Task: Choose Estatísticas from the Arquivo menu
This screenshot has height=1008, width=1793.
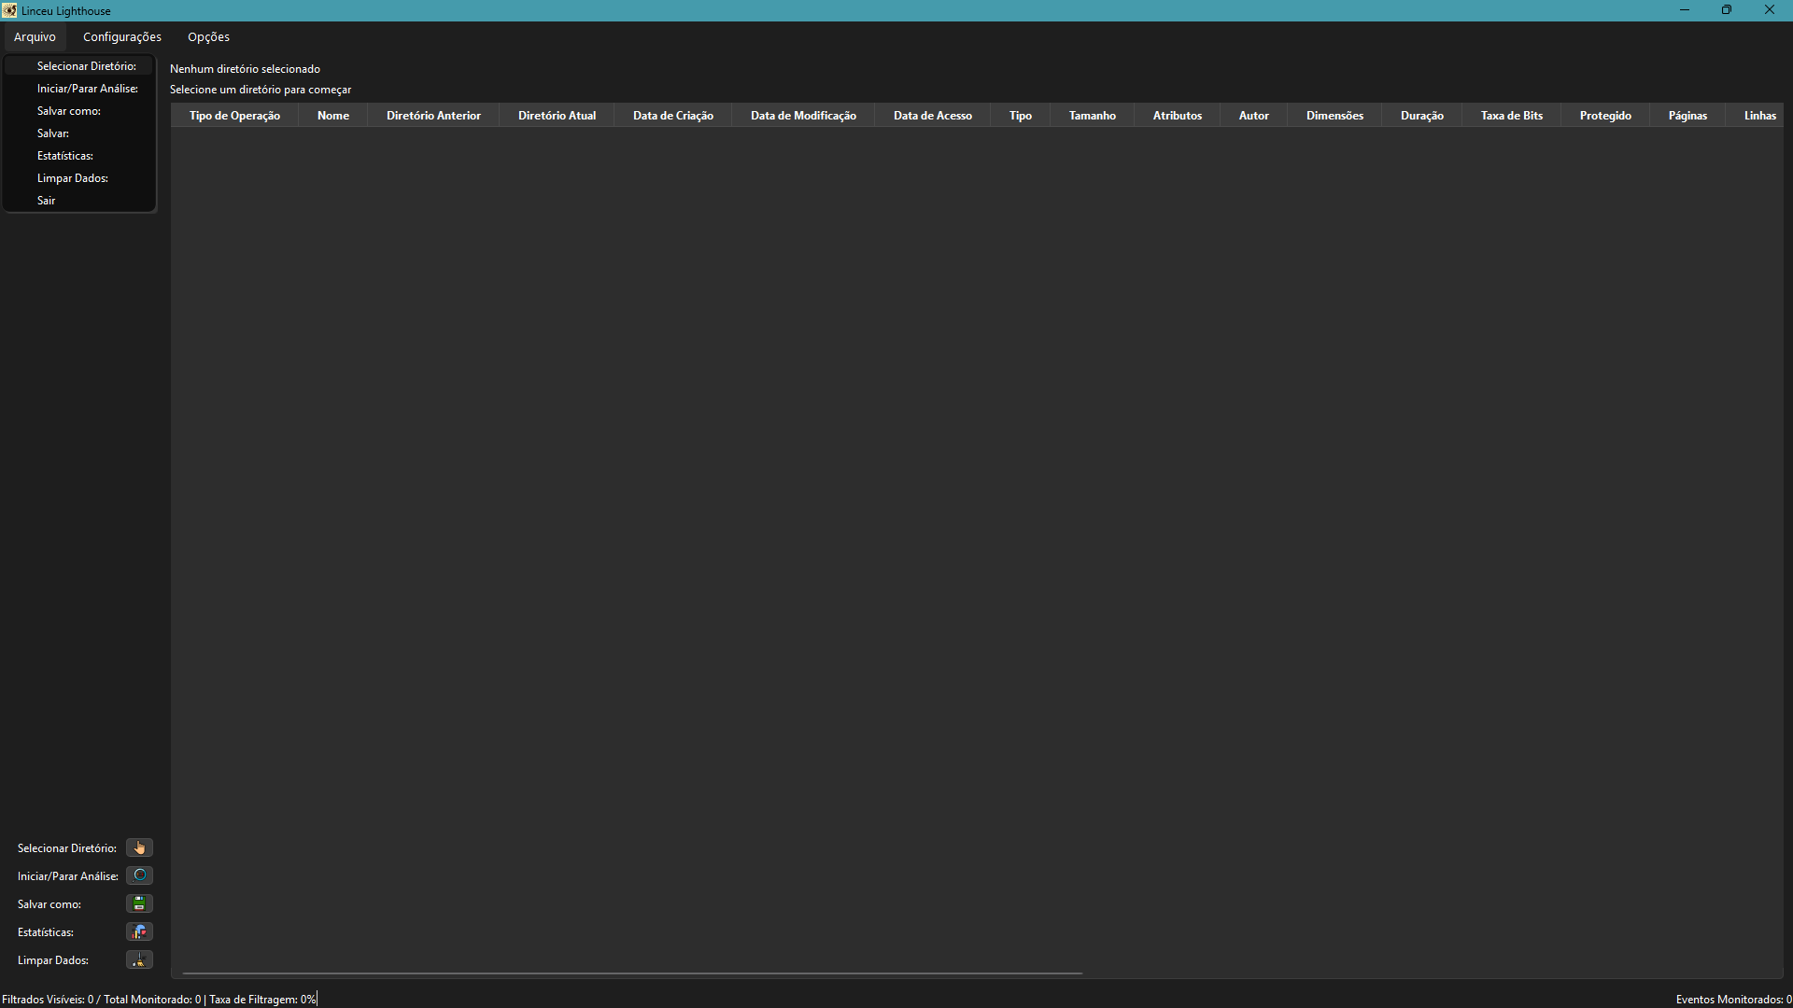Action: point(65,156)
